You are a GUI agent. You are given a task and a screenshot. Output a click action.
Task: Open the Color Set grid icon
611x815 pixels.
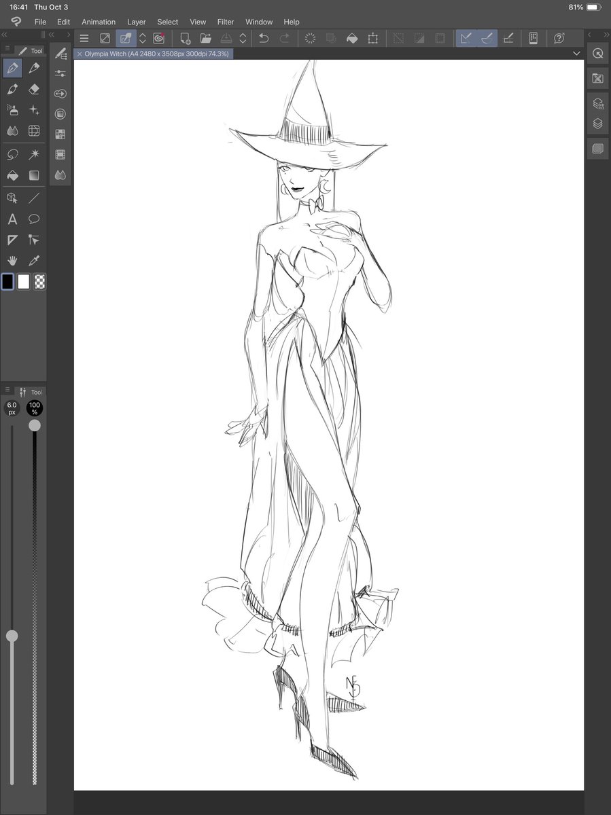pos(60,134)
